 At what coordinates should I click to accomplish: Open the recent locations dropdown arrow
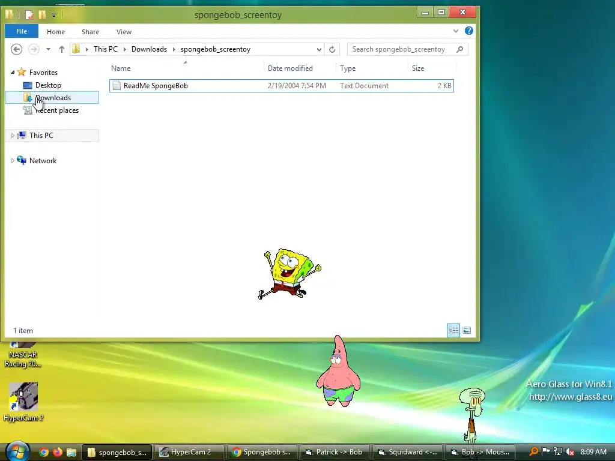[x=48, y=49]
